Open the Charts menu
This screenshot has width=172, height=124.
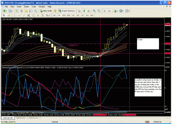click(x=26, y=7)
